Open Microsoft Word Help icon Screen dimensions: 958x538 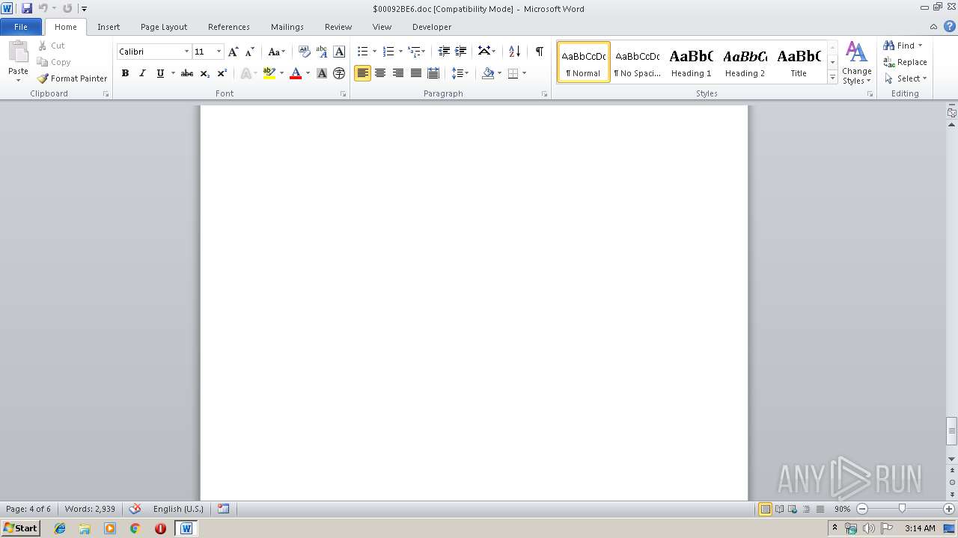949,26
